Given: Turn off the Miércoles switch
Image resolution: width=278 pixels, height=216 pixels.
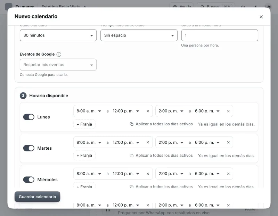Looking at the screenshot, I should point(29,180).
